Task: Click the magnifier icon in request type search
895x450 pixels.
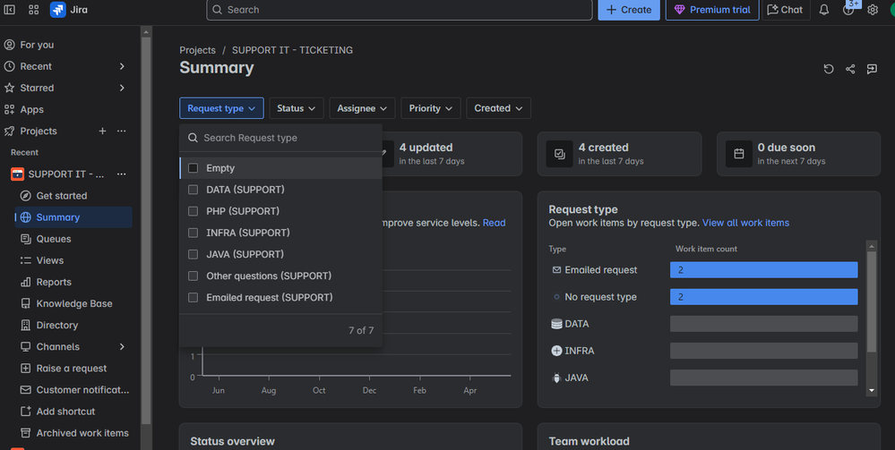Action: click(193, 138)
